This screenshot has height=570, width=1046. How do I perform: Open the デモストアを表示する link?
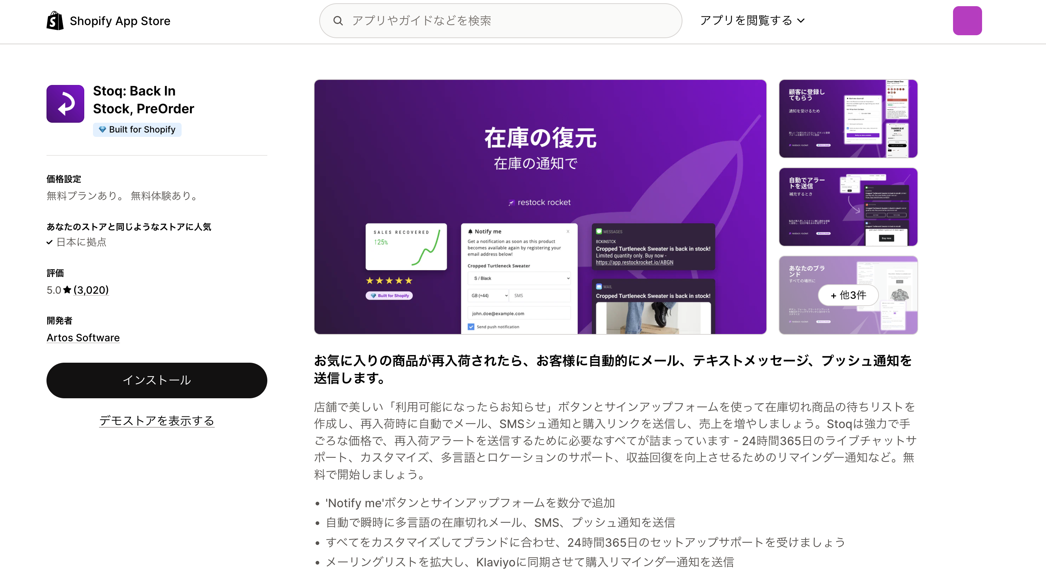[157, 420]
